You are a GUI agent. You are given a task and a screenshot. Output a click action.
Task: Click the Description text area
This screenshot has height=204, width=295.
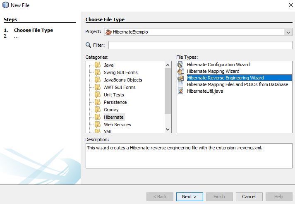(x=189, y=156)
